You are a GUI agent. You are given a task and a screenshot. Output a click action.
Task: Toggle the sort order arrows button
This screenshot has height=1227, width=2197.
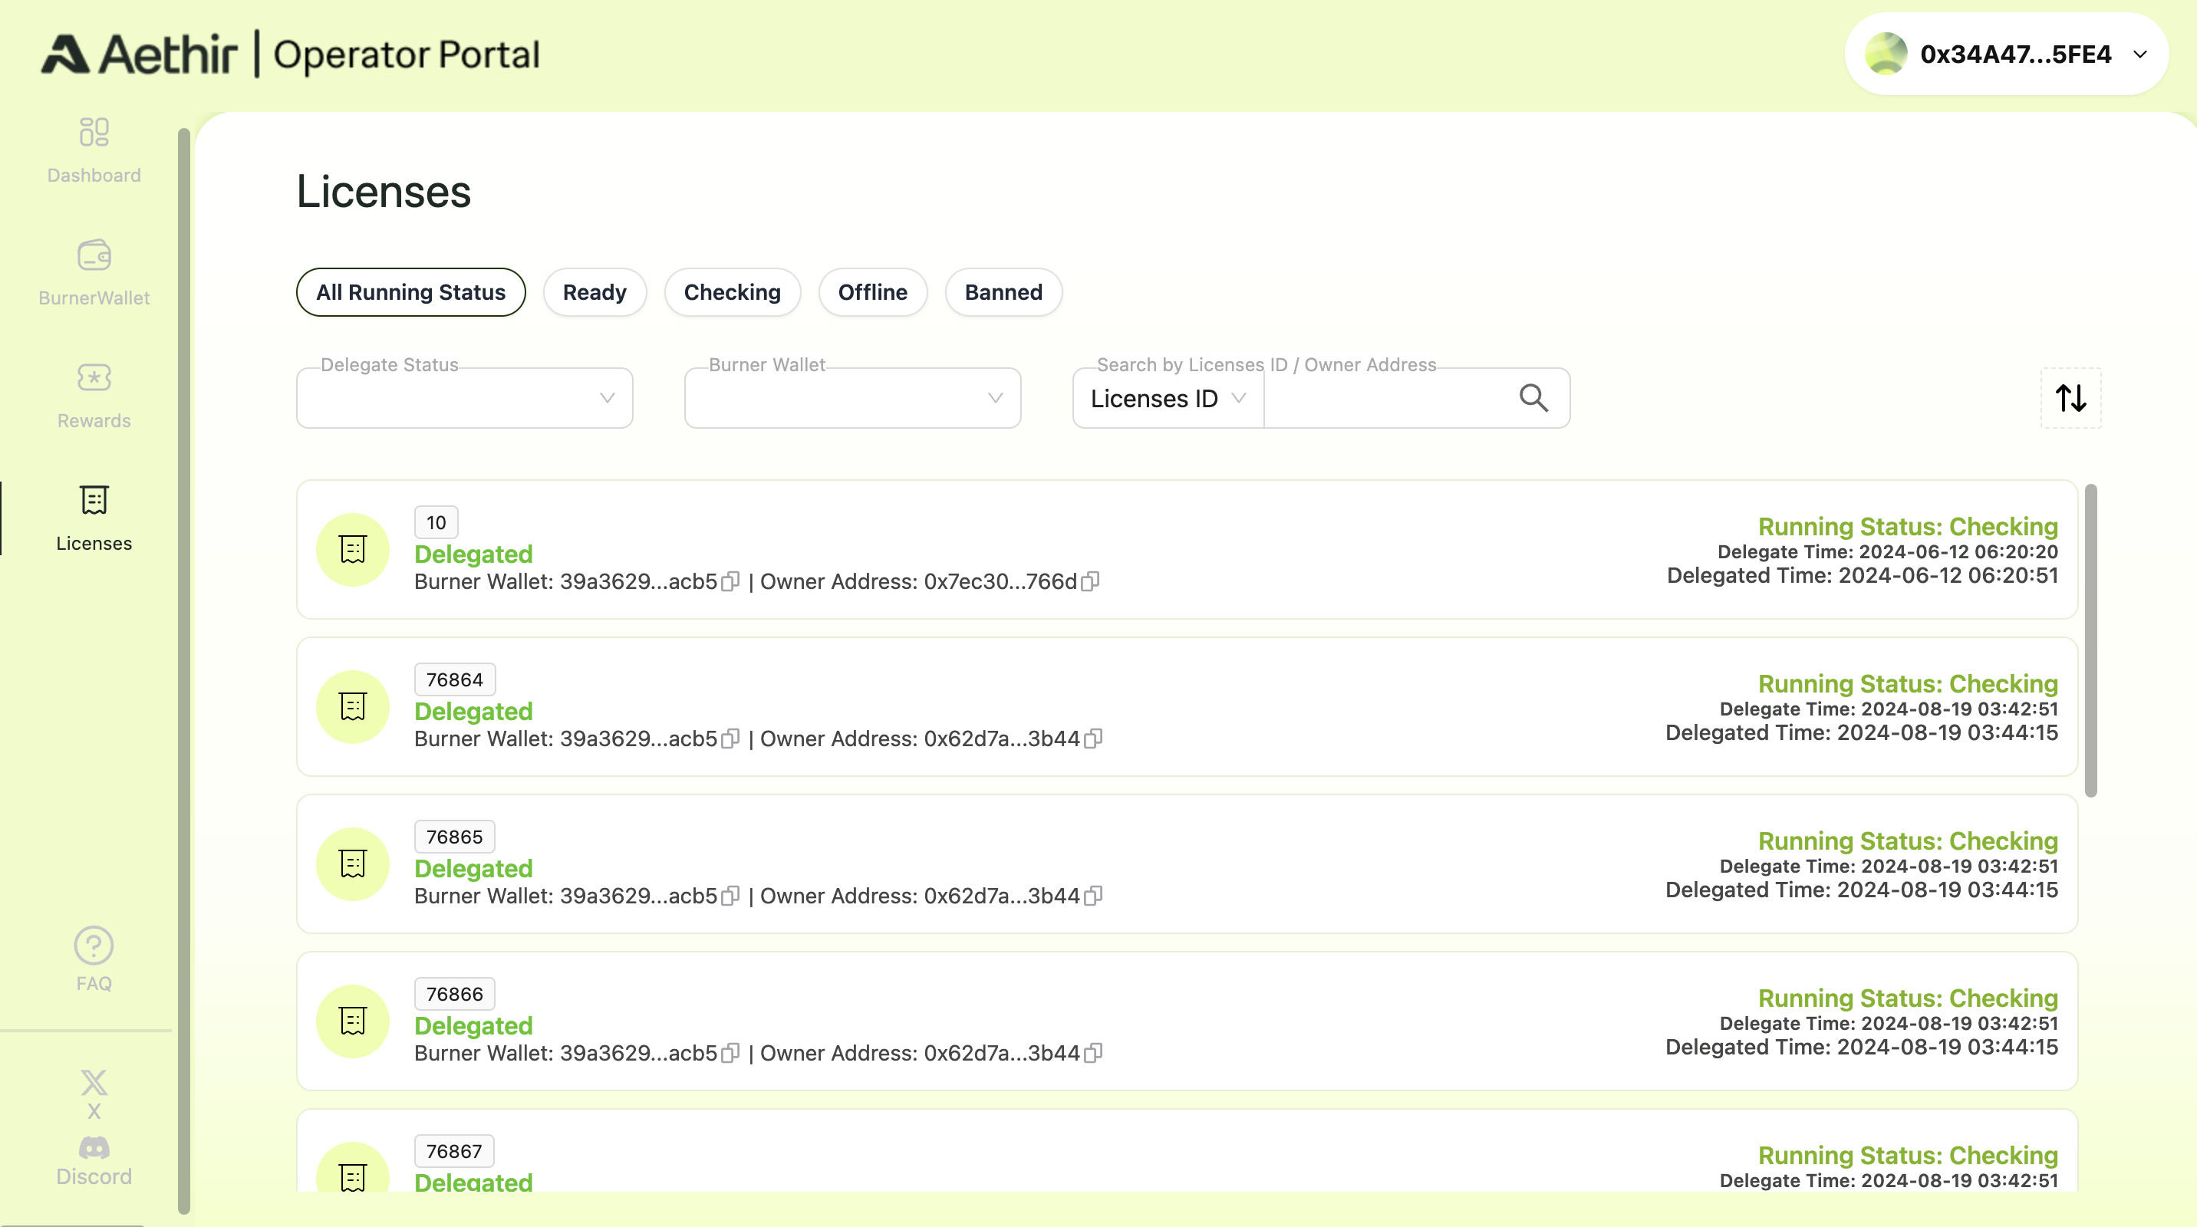2070,398
